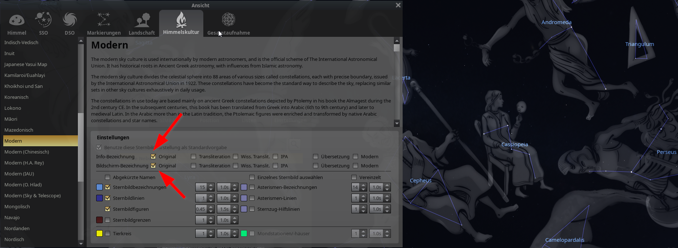The image size is (678, 248).
Task: Open the Markierungen tab
Action: pos(103,20)
